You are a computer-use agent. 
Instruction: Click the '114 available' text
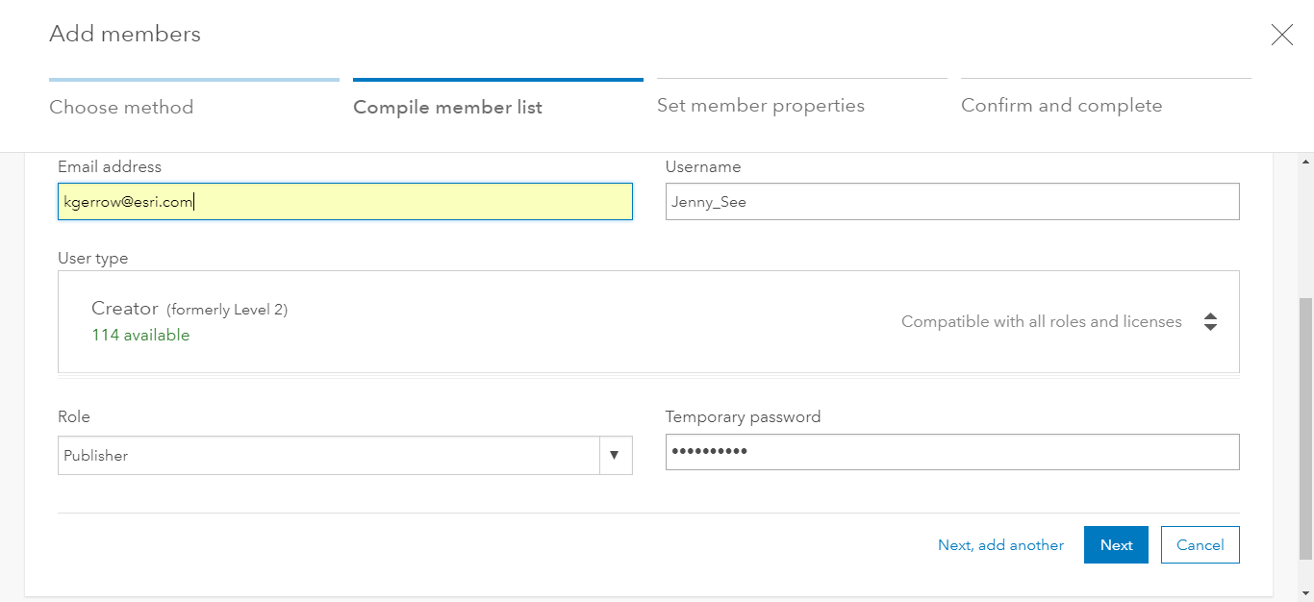click(x=140, y=336)
